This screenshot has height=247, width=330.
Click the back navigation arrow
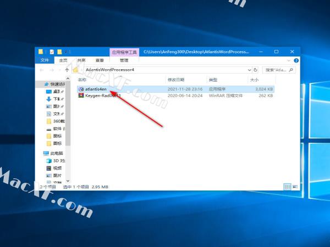click(x=42, y=70)
